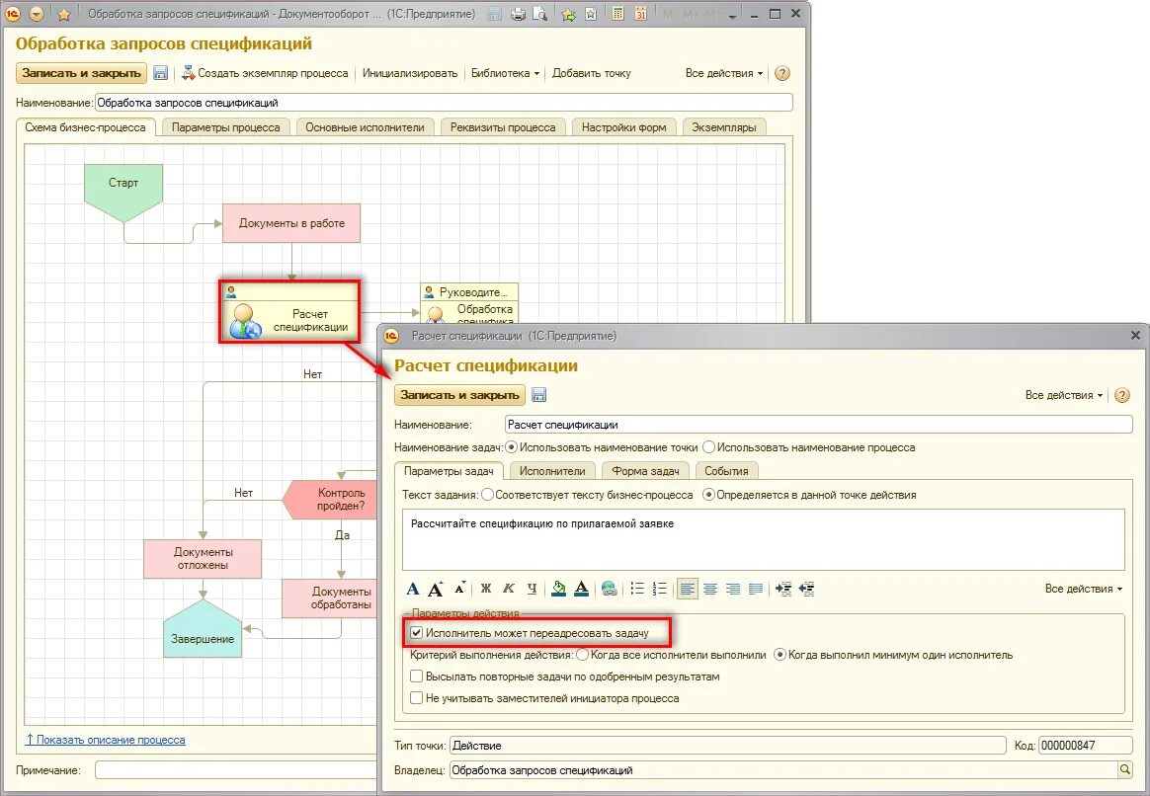Center-align the task text

tap(710, 589)
